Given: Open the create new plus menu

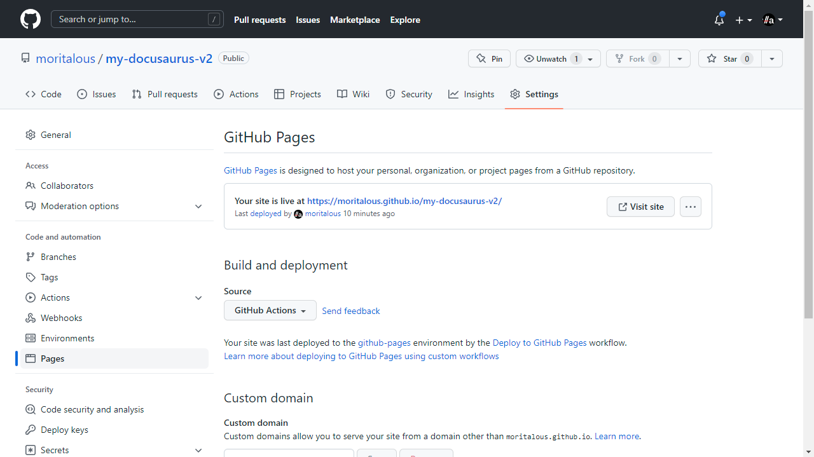Looking at the screenshot, I should (743, 20).
